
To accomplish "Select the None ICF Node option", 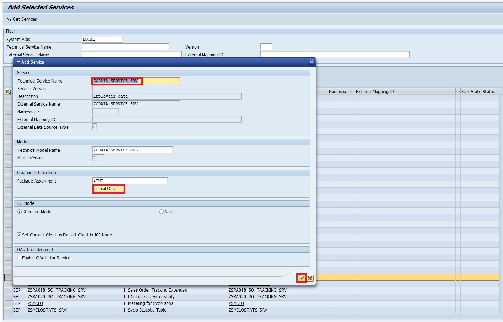I will [161, 212].
